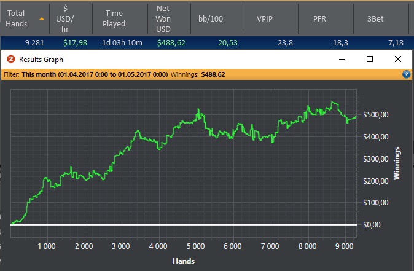Click the 7 000 hands x-axis label
Screen dimensions: 414x271
point(270,246)
